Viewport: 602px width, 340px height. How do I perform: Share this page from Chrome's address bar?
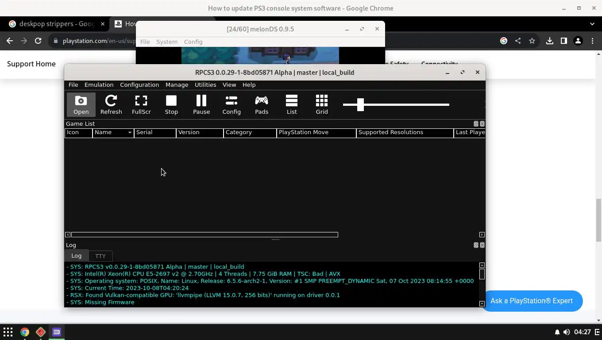click(518, 41)
